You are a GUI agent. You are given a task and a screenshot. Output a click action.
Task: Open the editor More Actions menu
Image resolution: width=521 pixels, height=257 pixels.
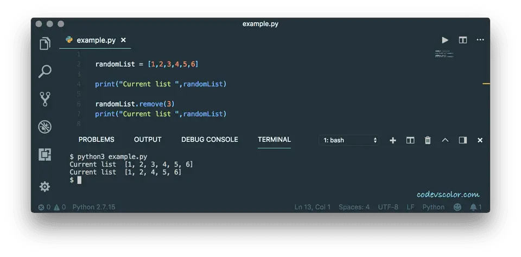click(x=480, y=40)
